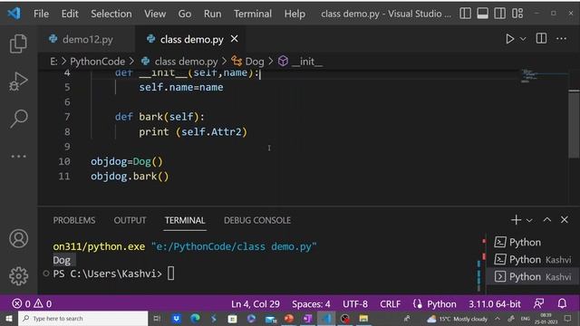Open launch profile dropdown beside plus
This screenshot has width=580, height=326.
pyautogui.click(x=529, y=220)
